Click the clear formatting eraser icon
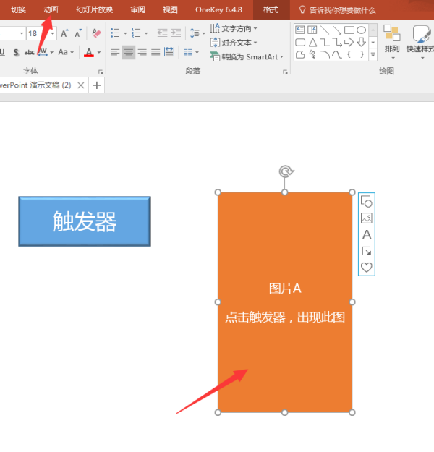Image resolution: width=434 pixels, height=452 pixels. tap(97, 33)
